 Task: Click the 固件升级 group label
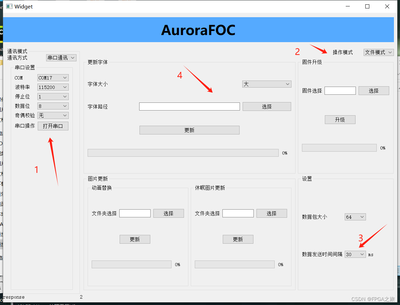312,62
